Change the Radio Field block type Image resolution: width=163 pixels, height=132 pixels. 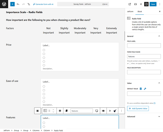point(45,111)
